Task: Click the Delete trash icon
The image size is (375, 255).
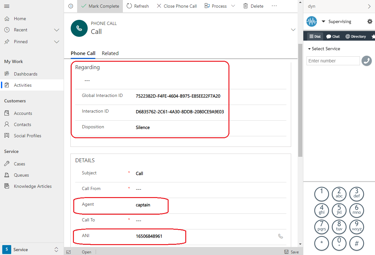Action: (x=245, y=6)
